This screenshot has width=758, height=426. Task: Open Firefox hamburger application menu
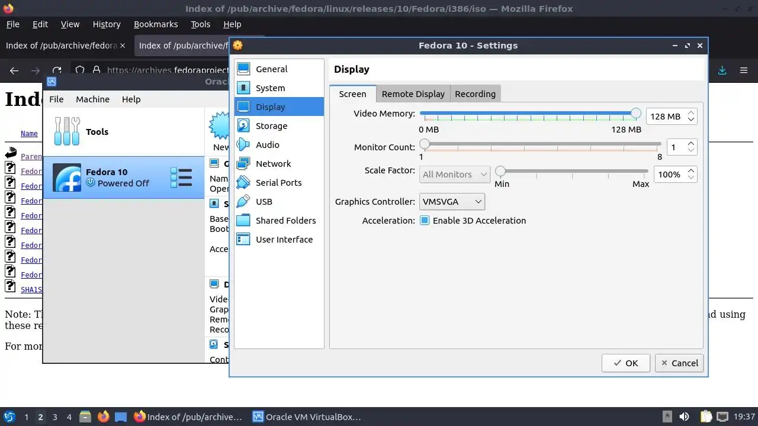pyautogui.click(x=743, y=70)
